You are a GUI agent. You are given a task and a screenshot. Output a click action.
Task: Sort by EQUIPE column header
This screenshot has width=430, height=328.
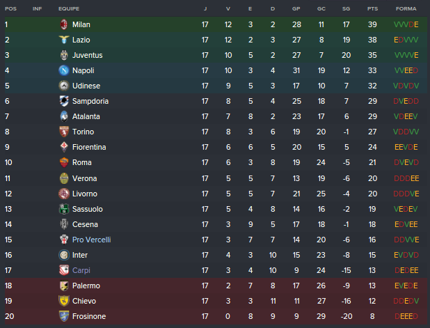(68, 8)
